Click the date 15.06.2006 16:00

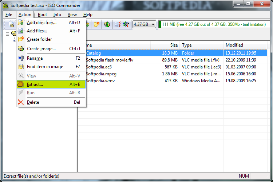click(x=241, y=74)
